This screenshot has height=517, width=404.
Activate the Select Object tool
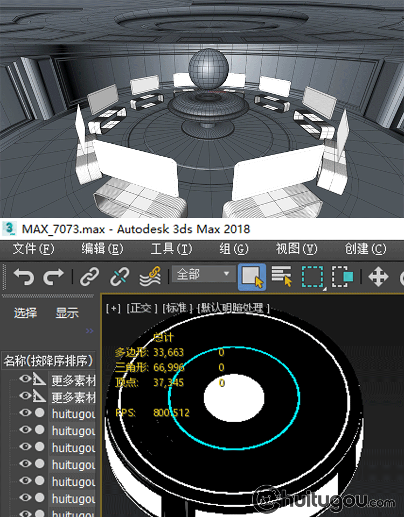252,277
